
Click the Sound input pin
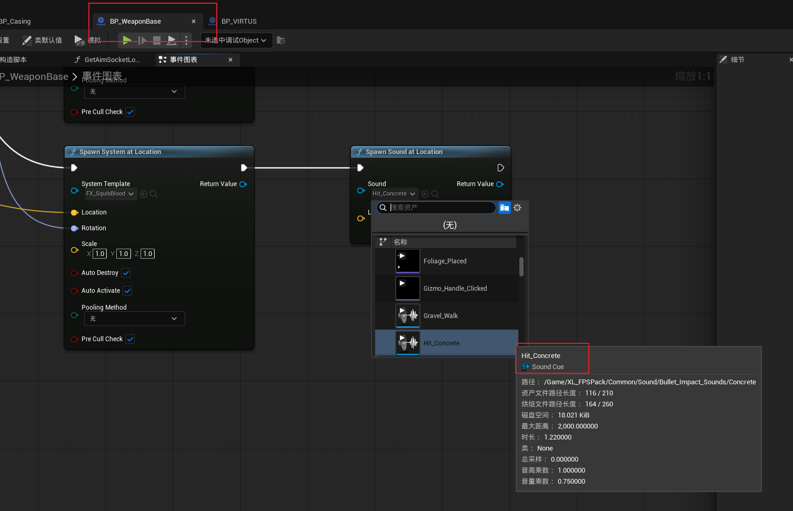[361, 190]
